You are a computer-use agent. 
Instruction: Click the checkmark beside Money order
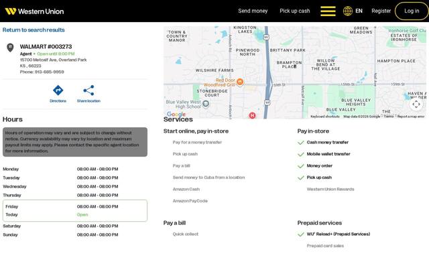[301, 166]
